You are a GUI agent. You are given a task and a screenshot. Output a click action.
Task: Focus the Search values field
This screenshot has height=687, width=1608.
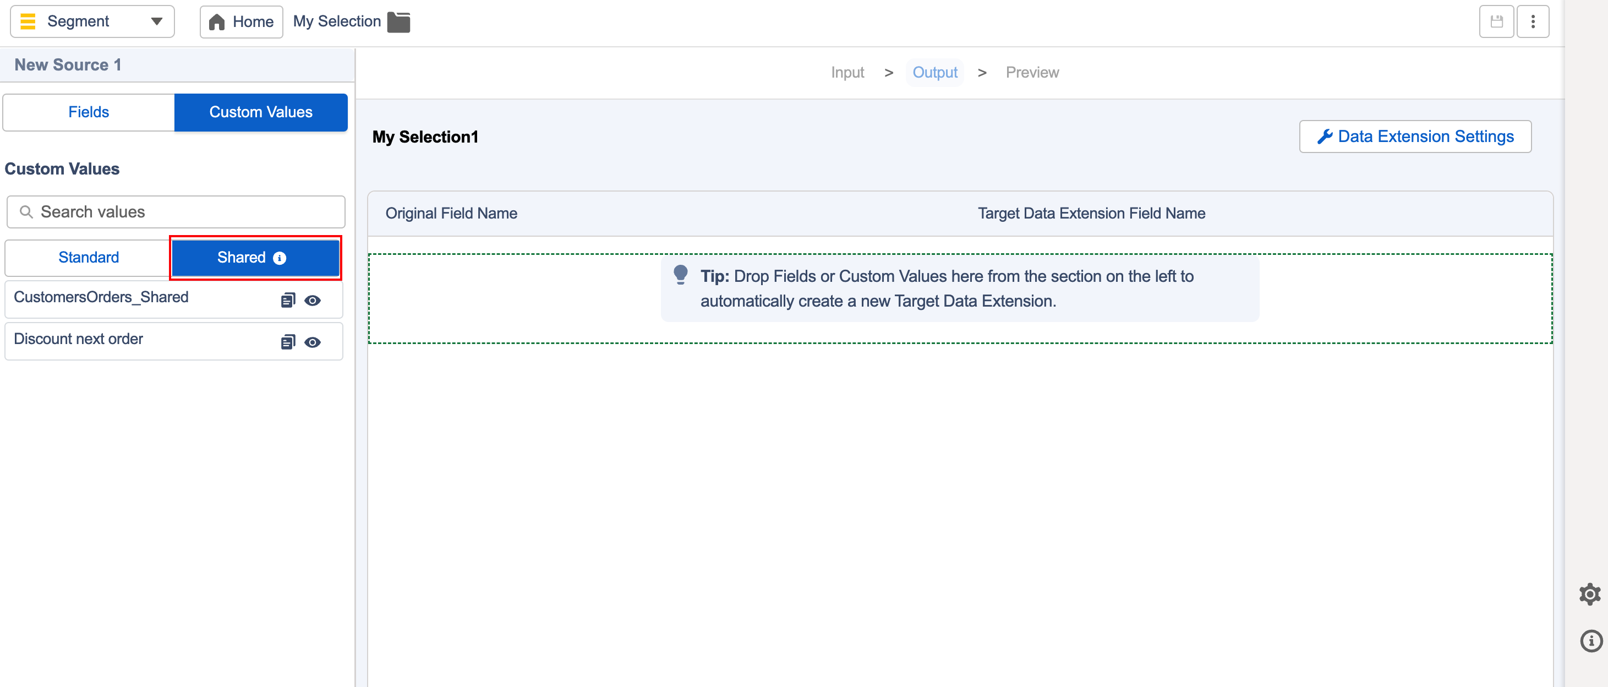pyautogui.click(x=176, y=212)
